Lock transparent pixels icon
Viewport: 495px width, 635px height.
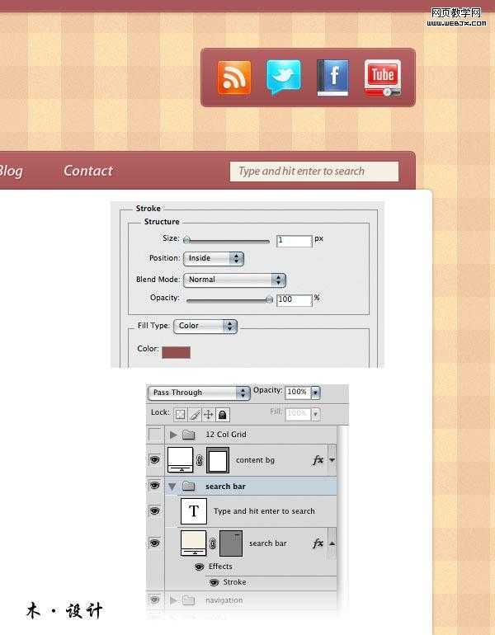tap(180, 414)
